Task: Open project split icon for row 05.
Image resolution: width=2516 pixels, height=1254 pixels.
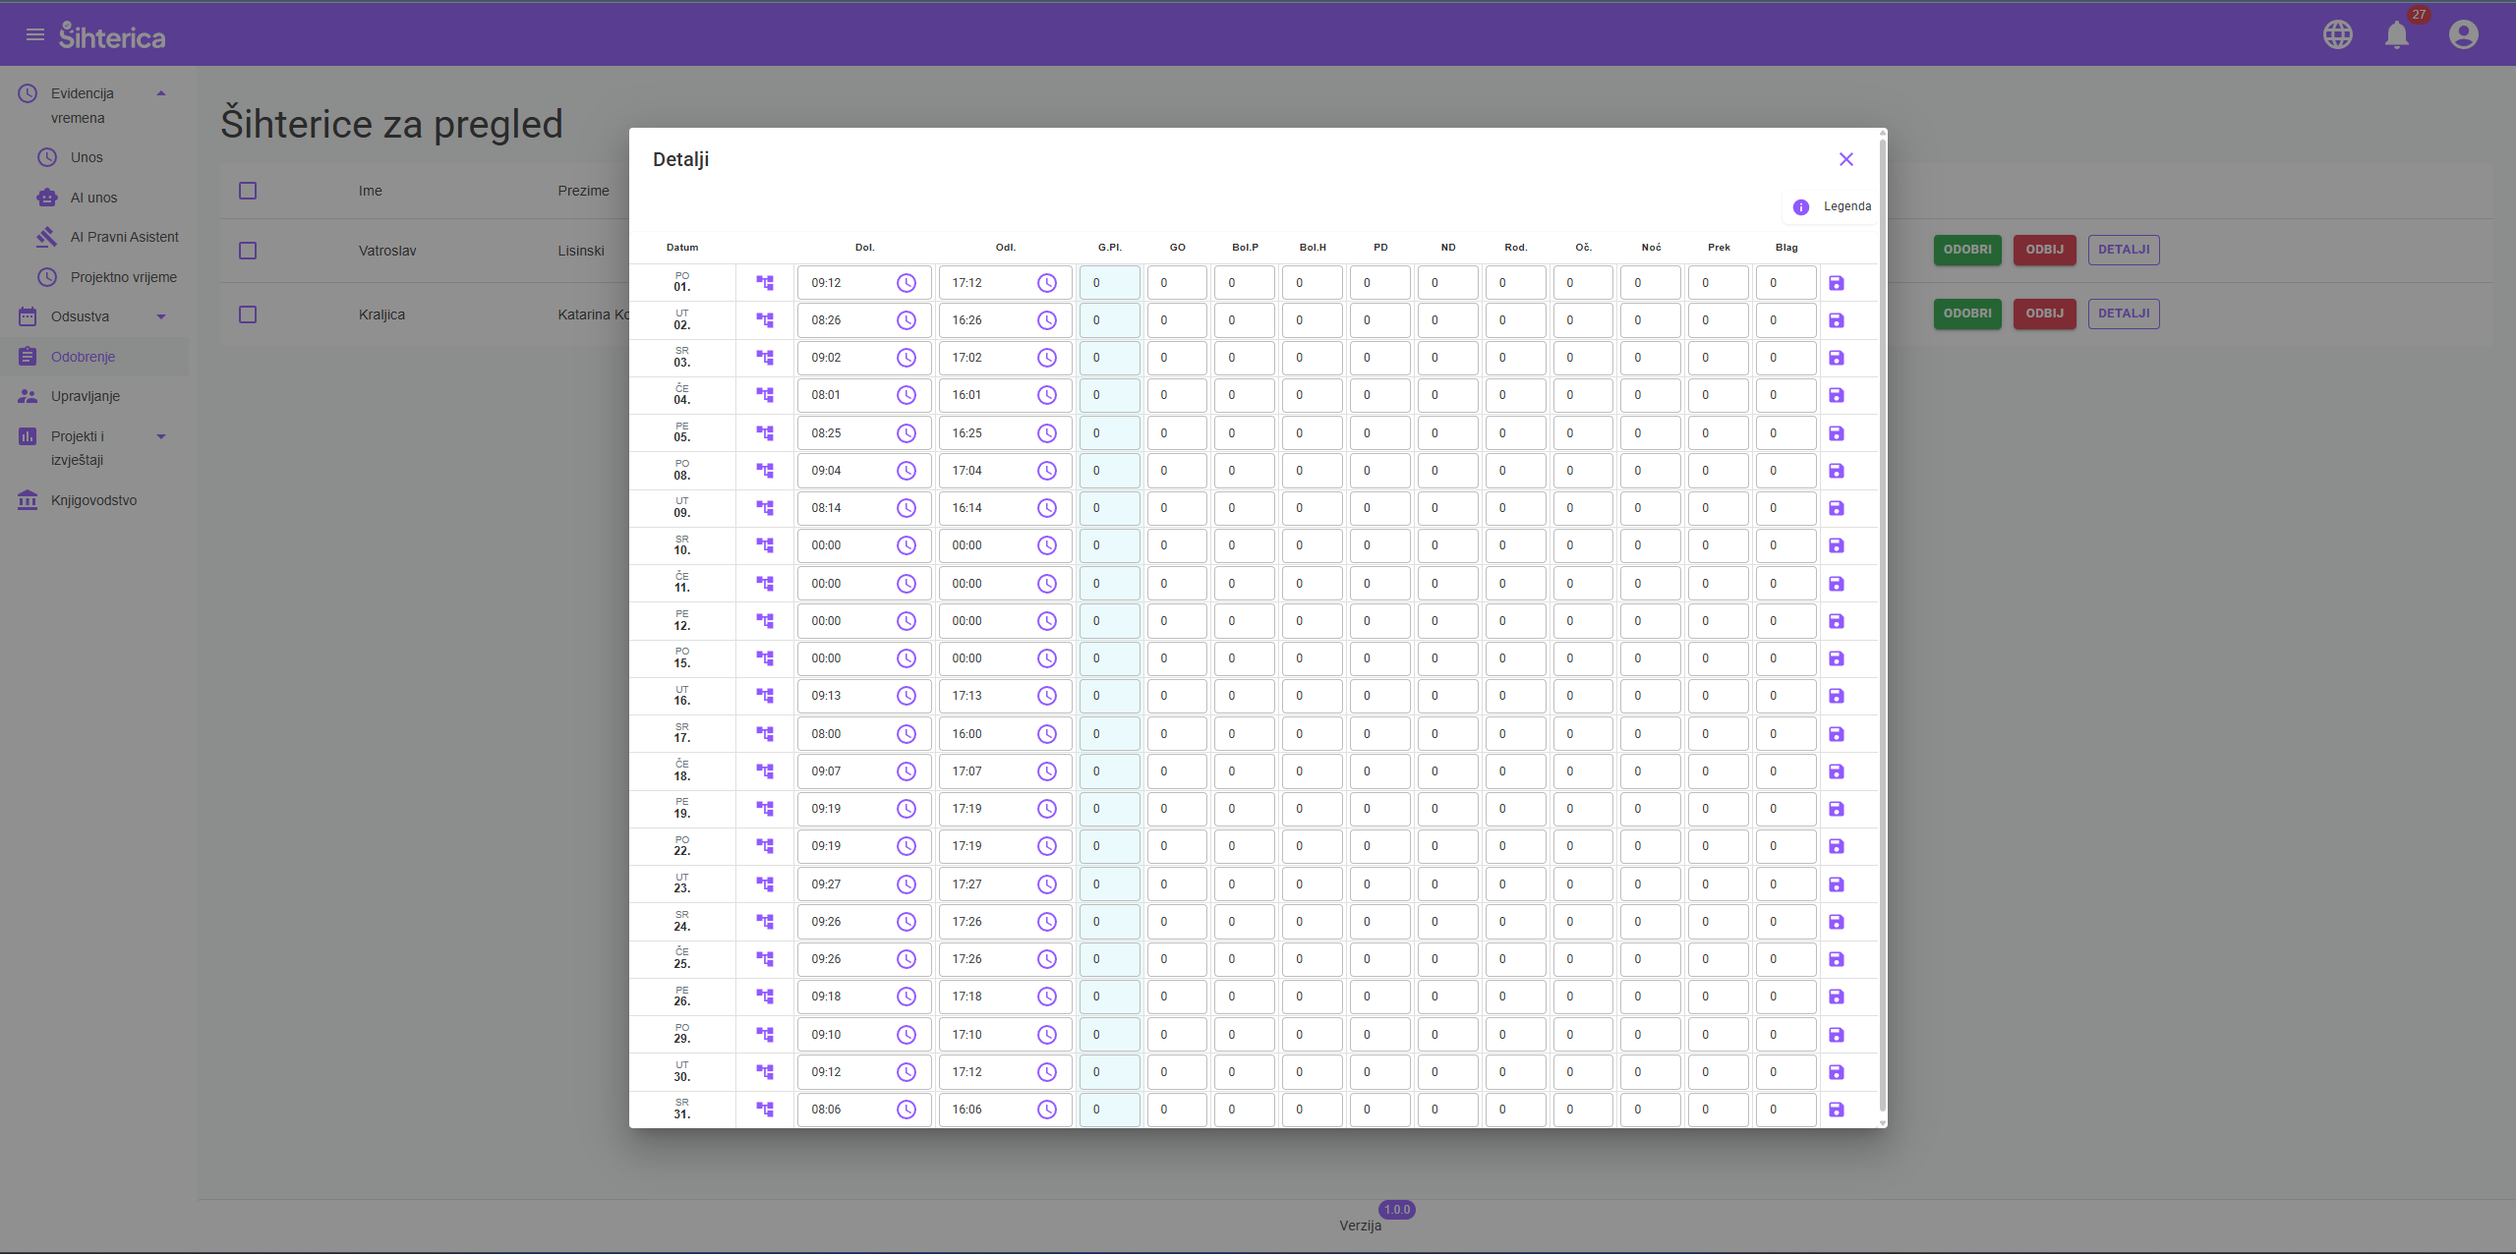Action: (765, 433)
